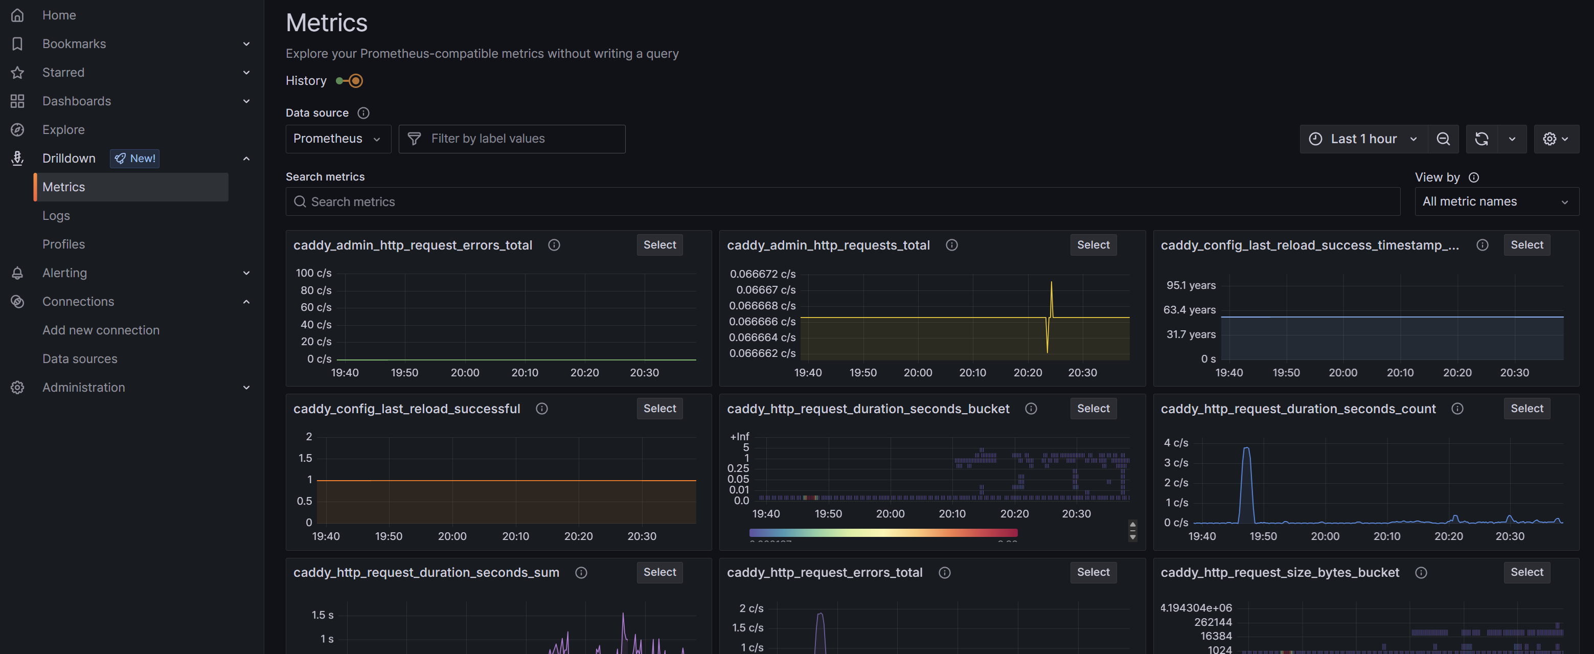Click info icon for caddy_http_request_errors_total
Screen dimensions: 1594x654
(944, 573)
